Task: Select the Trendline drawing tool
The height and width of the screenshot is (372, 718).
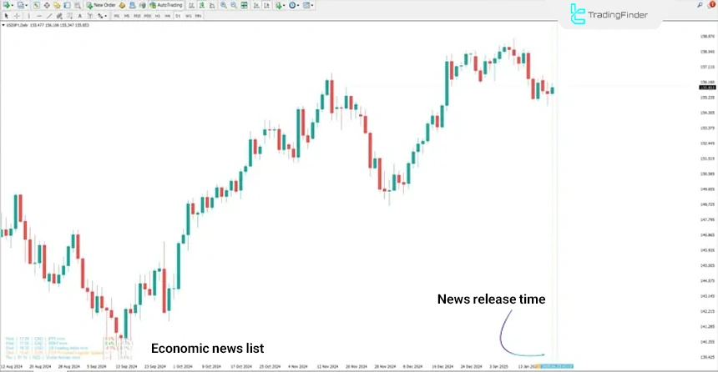Action: tap(49, 16)
